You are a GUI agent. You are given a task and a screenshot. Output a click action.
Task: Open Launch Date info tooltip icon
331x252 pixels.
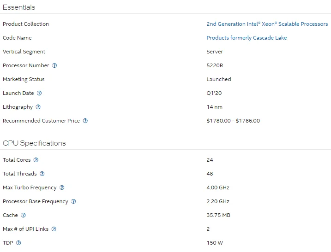click(x=39, y=93)
